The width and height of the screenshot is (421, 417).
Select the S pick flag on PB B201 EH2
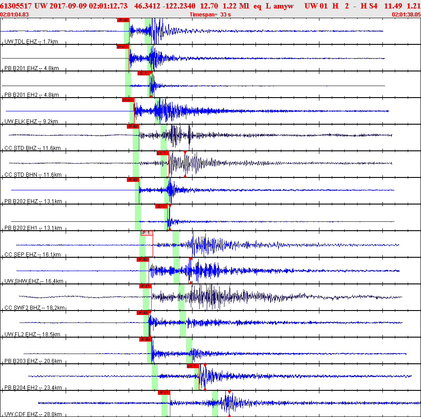[143, 73]
